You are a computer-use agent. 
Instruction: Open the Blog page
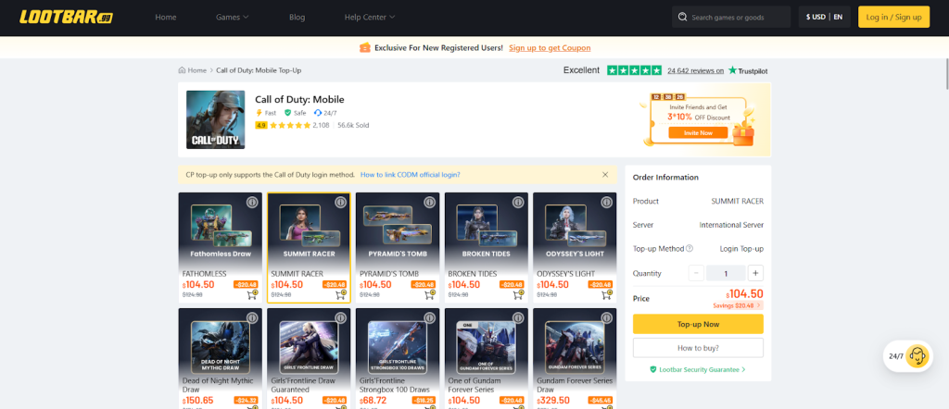[x=297, y=17]
